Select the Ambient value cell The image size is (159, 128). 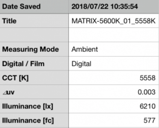[114, 49]
